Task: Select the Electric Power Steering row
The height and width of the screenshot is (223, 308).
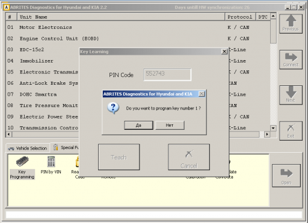Action: point(43,117)
